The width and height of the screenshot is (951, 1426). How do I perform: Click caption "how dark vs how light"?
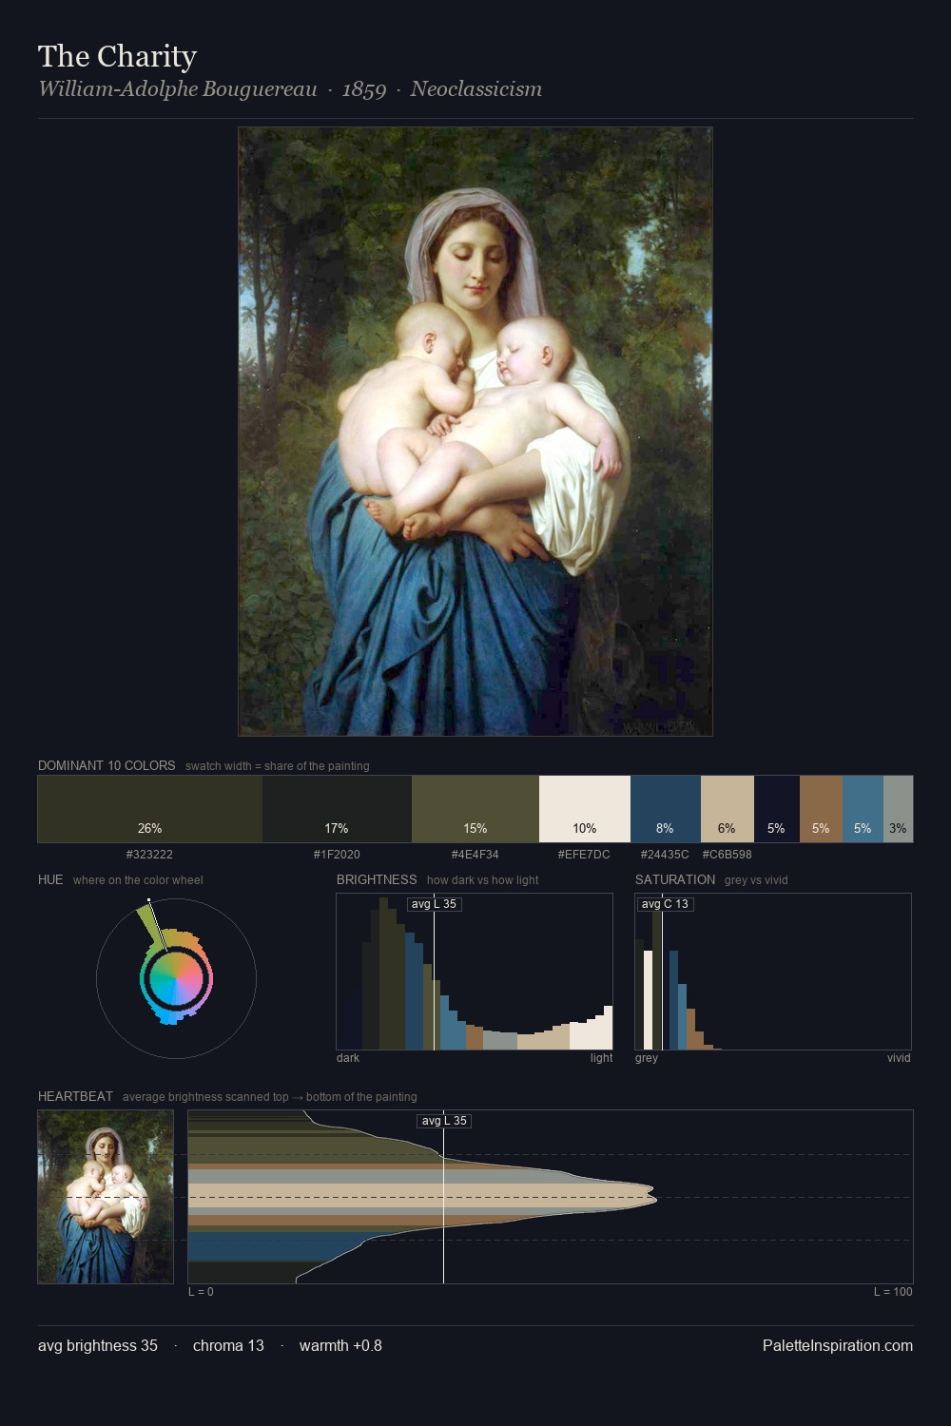pyautogui.click(x=482, y=880)
